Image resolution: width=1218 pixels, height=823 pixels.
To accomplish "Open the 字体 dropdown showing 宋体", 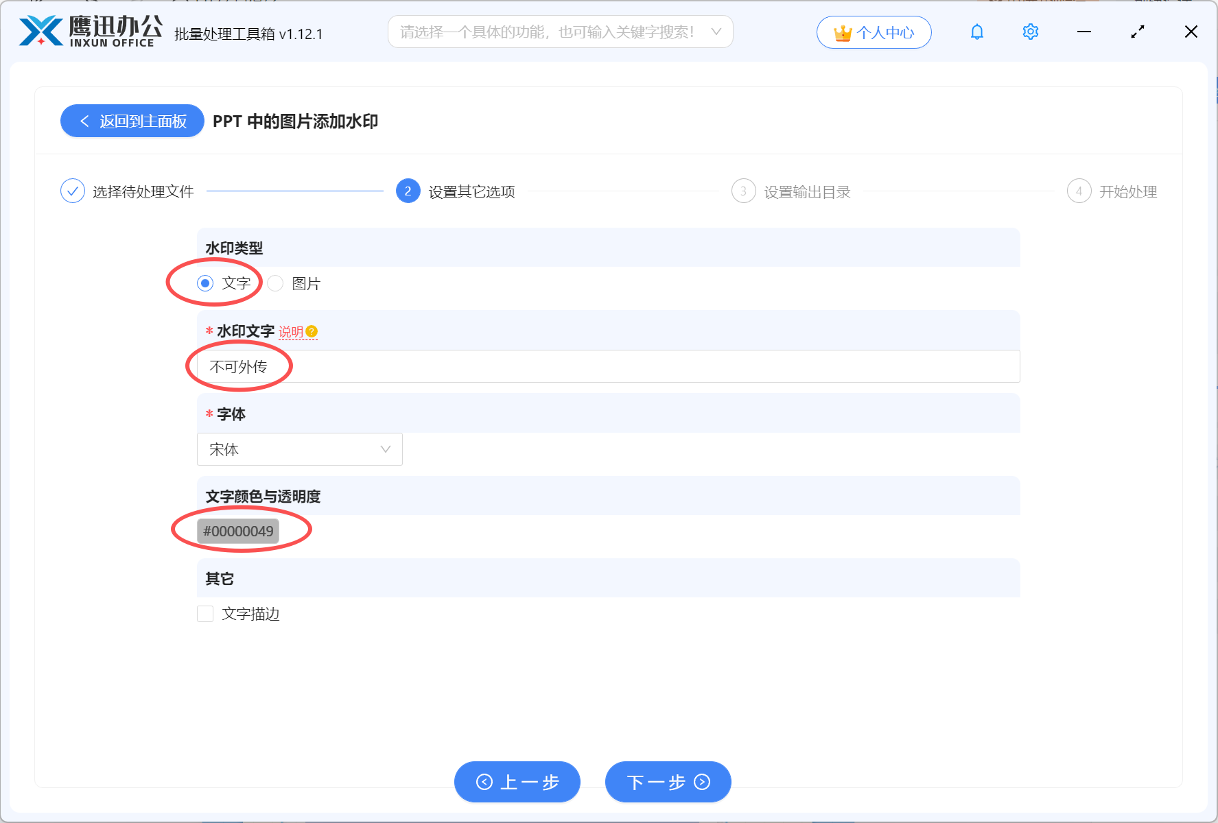I will (299, 449).
